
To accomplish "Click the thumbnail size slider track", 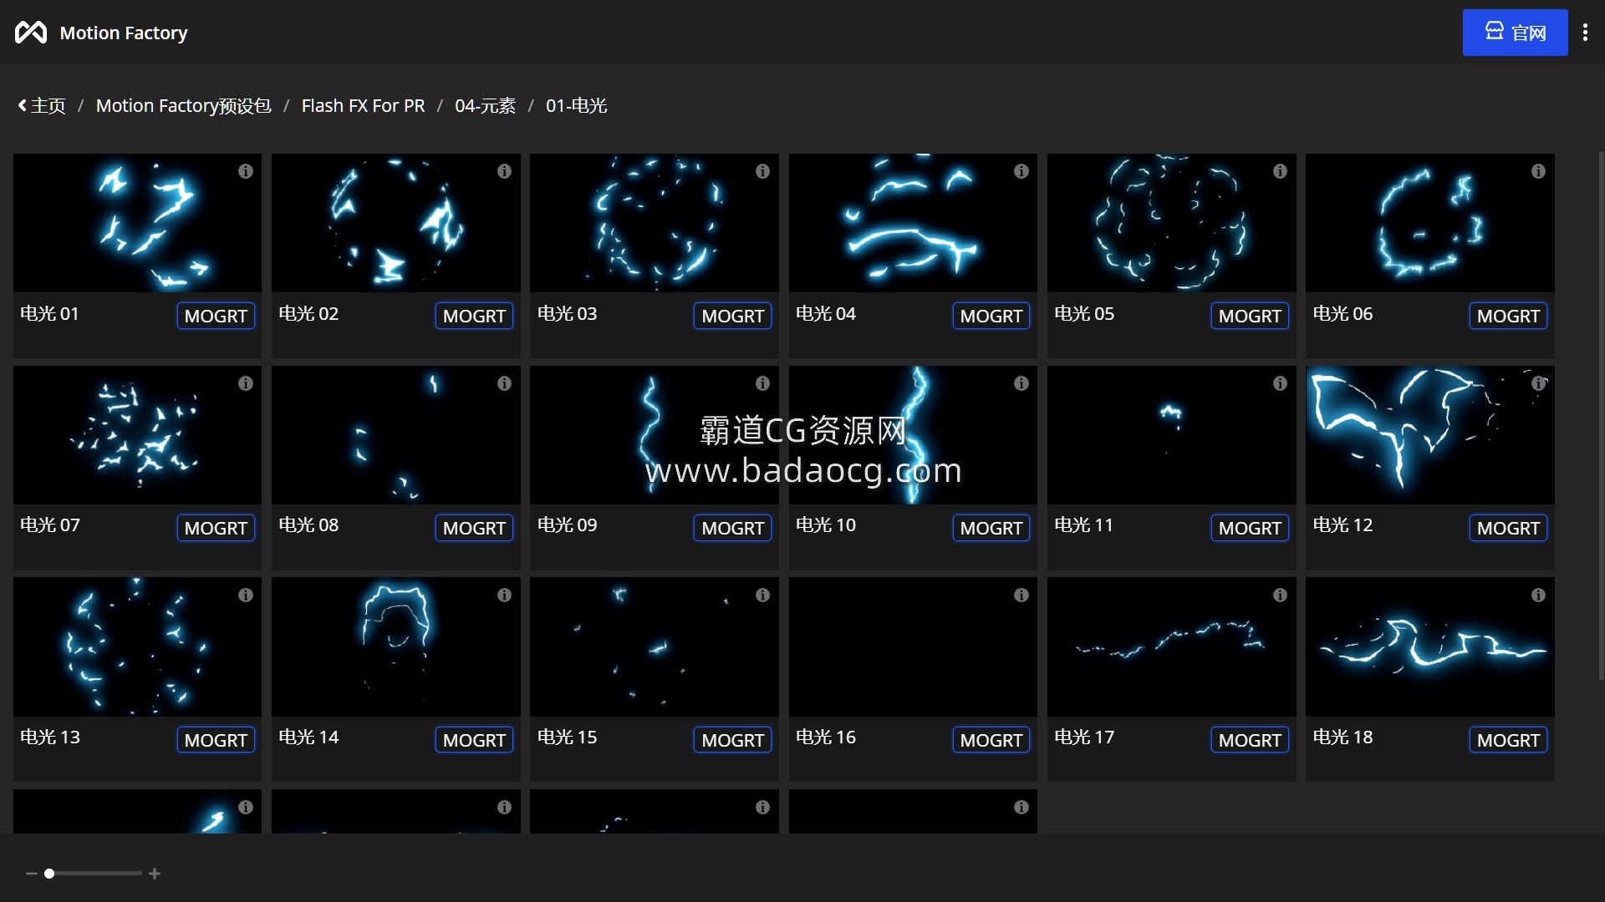I will pyautogui.click(x=94, y=874).
